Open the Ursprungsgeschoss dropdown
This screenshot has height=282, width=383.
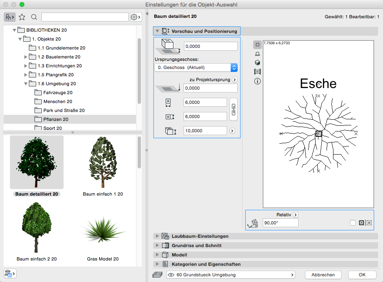(196, 67)
